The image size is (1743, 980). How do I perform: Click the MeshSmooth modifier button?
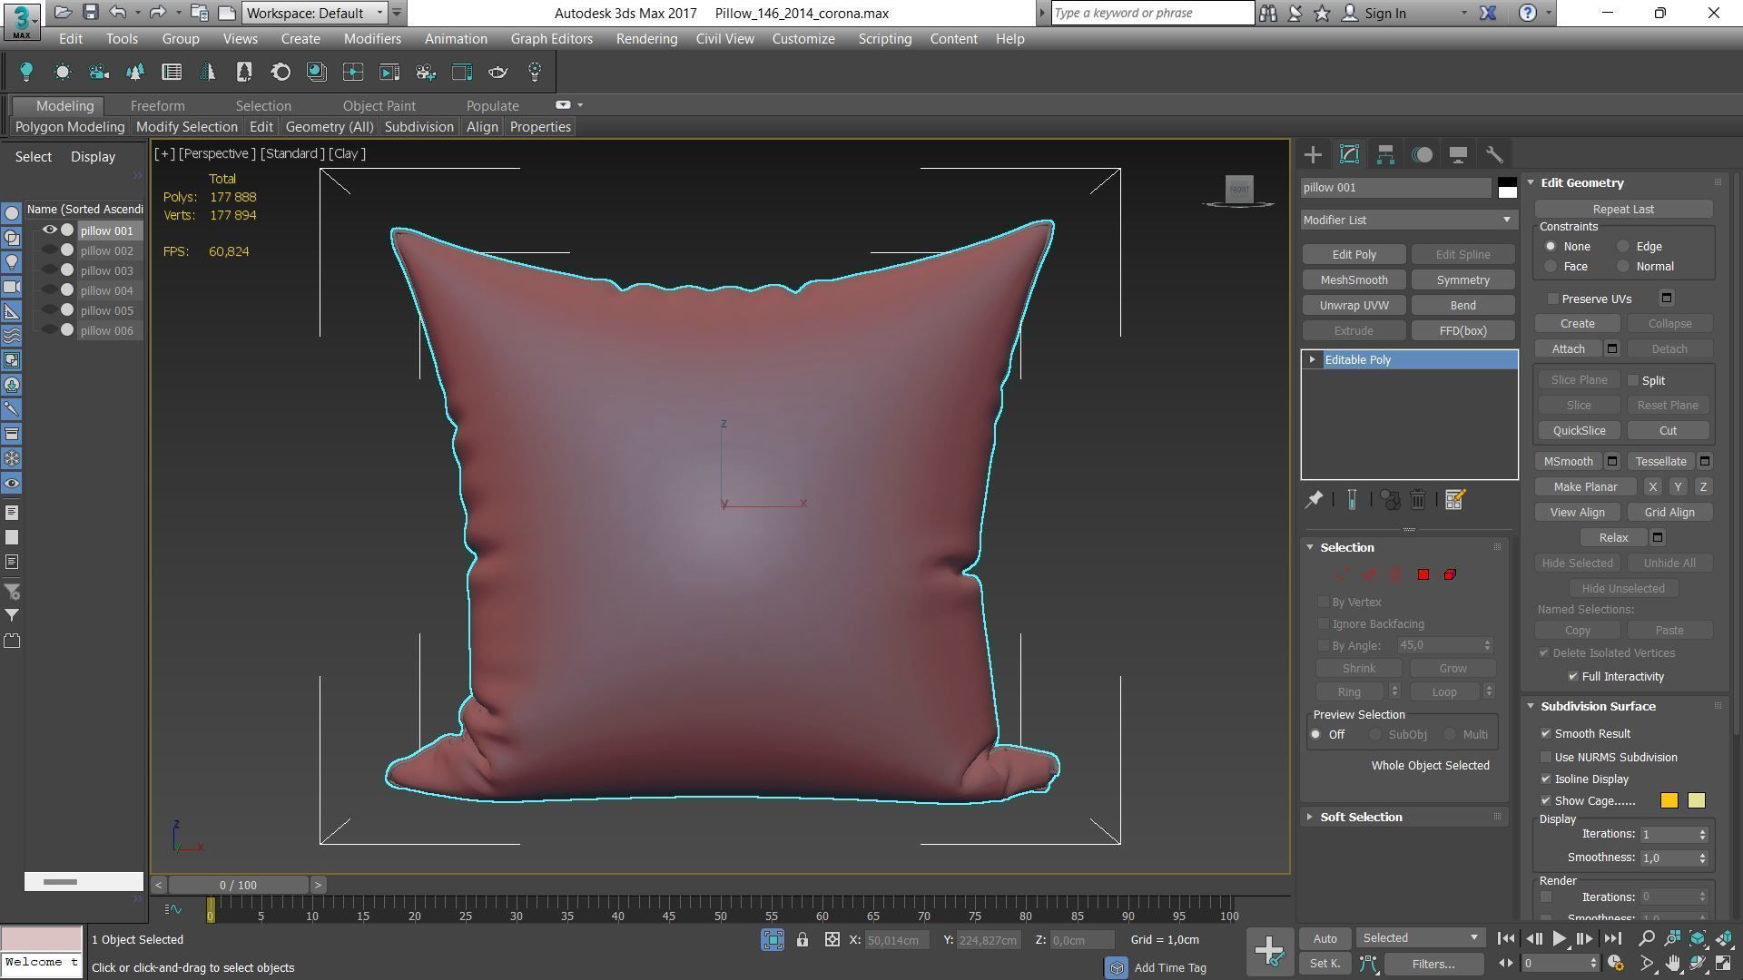1354,280
